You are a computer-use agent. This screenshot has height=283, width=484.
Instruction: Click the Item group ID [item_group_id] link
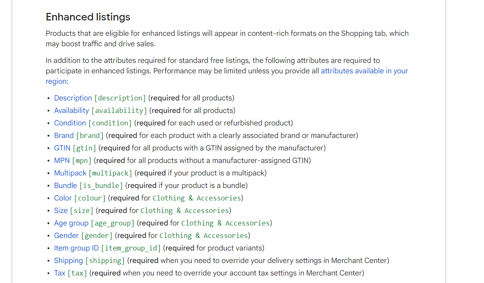107,248
